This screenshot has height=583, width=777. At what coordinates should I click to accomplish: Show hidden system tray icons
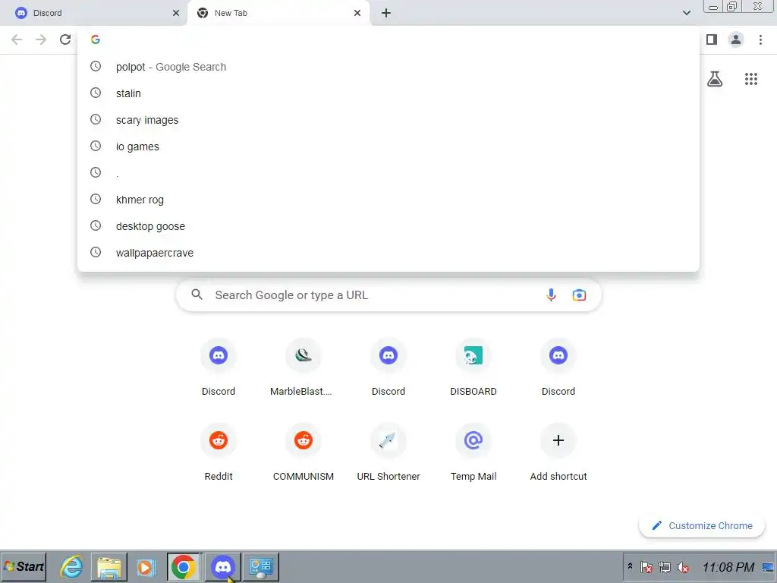(x=630, y=566)
